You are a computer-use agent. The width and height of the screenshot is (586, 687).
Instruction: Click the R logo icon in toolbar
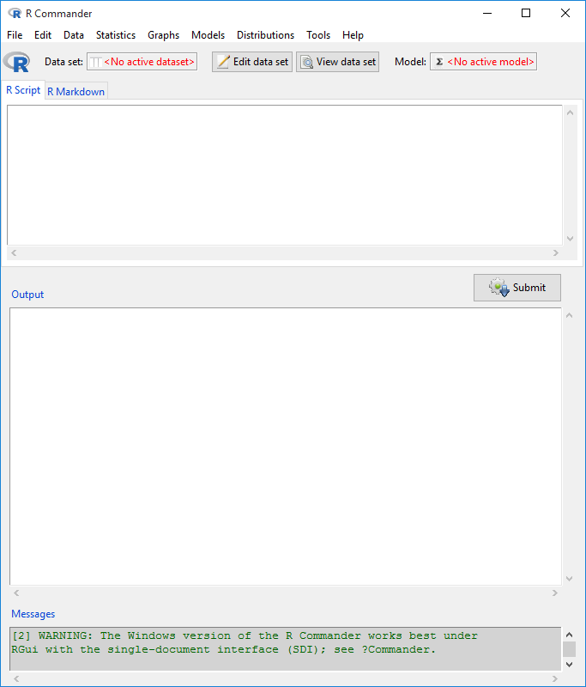tap(17, 62)
